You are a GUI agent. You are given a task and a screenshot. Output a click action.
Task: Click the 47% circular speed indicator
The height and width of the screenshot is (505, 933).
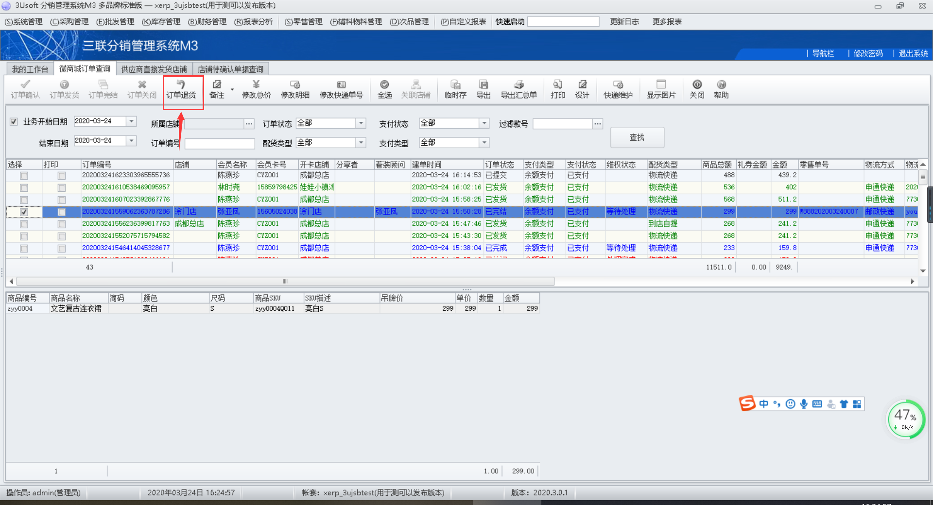(x=906, y=419)
